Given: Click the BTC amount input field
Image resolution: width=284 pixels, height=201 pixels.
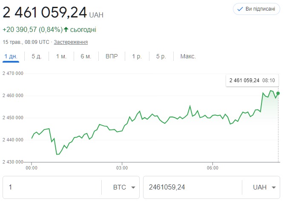Looking at the screenshot, I should click(52, 187).
